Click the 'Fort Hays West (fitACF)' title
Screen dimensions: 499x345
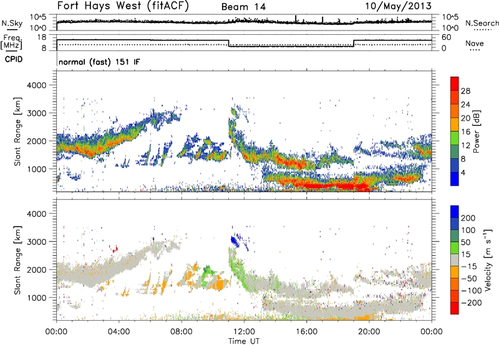point(122,6)
